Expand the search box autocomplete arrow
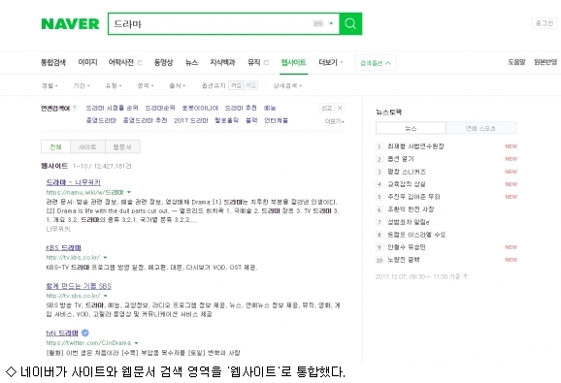 [x=331, y=23]
